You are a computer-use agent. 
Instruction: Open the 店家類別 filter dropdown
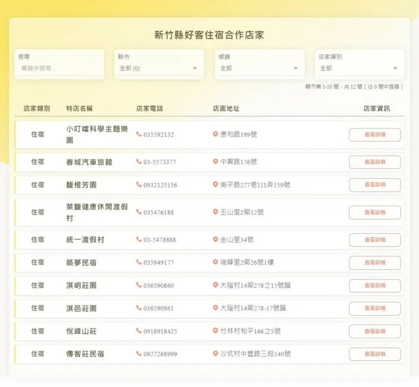[x=360, y=68]
